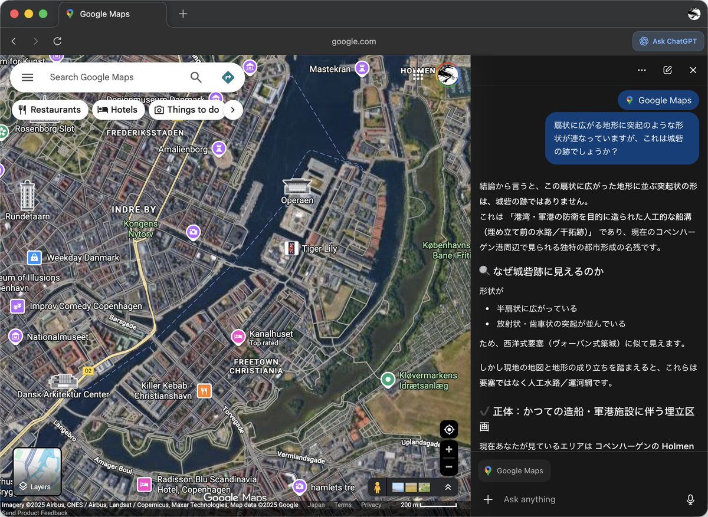Click the Amalienborg palace pin

219,149
